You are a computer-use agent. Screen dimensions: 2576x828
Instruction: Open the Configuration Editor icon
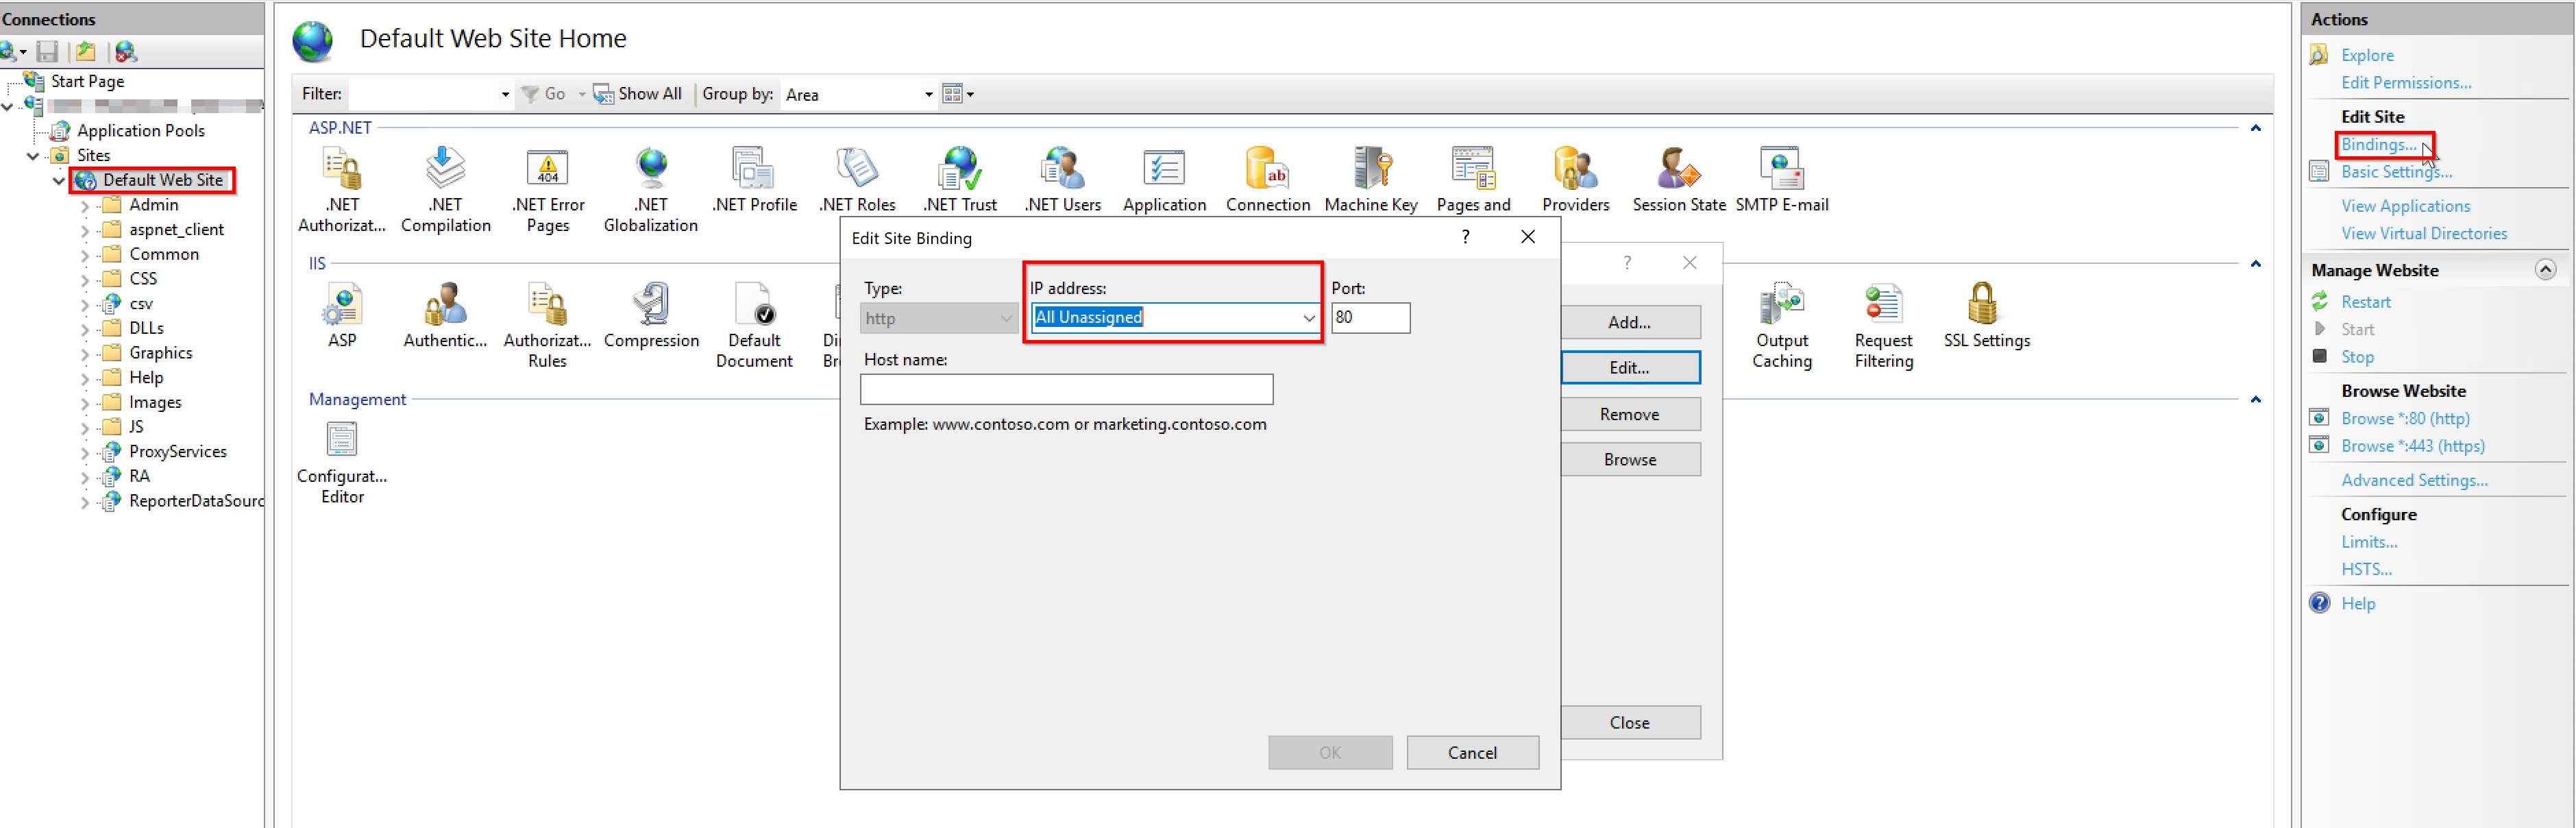342,441
